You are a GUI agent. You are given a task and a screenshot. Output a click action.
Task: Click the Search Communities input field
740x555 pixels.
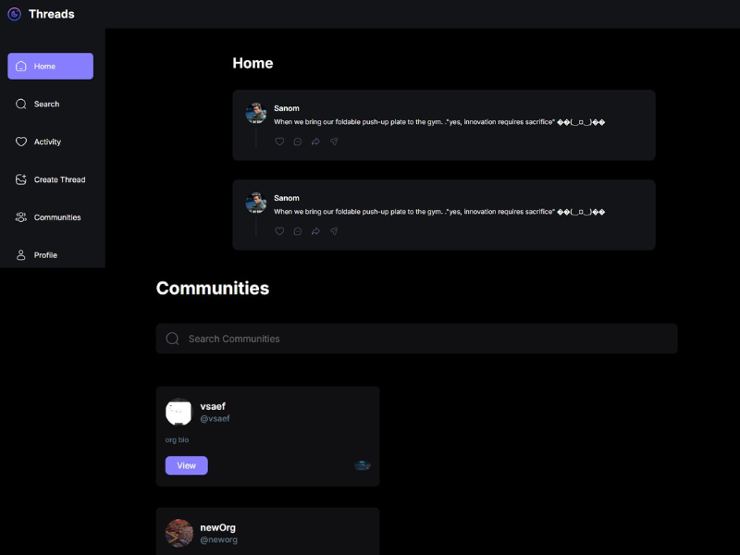coord(416,339)
